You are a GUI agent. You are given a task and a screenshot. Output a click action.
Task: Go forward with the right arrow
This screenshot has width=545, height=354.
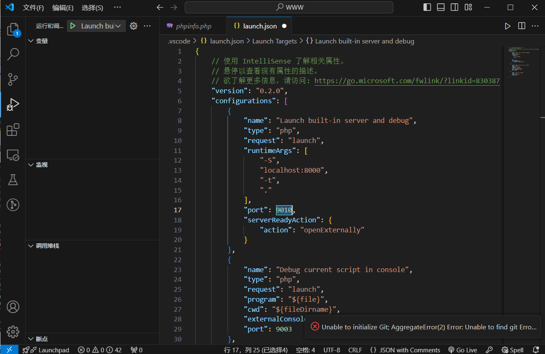pos(173,8)
